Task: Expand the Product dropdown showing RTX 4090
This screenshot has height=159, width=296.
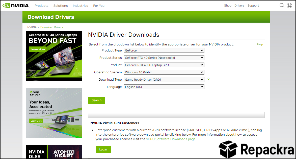Action: (x=164, y=65)
